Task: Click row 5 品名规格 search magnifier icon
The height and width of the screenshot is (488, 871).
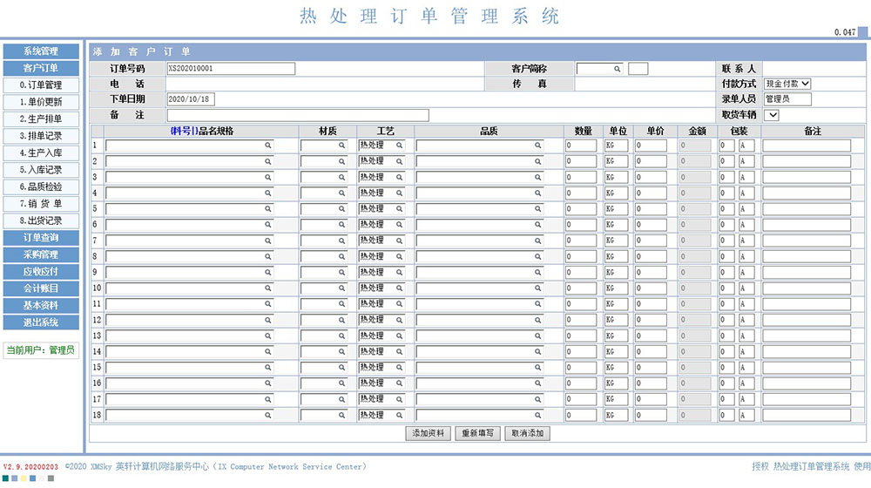Action: click(268, 209)
